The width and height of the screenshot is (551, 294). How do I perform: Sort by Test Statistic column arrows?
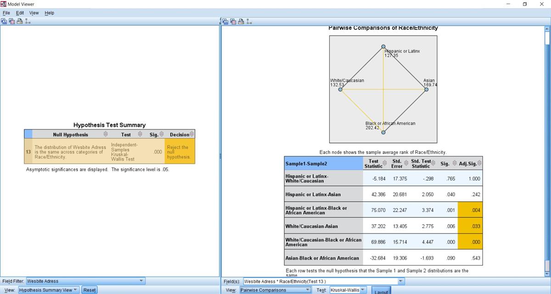(x=385, y=163)
